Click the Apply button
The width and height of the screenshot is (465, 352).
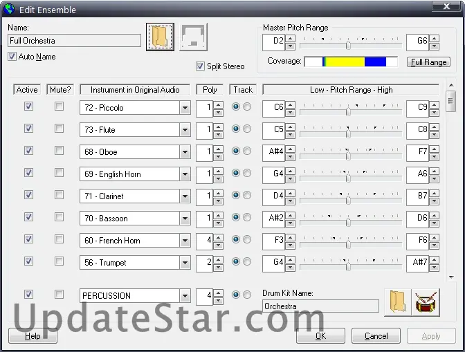431,335
